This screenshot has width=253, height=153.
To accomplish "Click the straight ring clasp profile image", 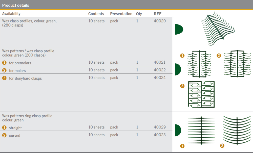I will (201, 130).
